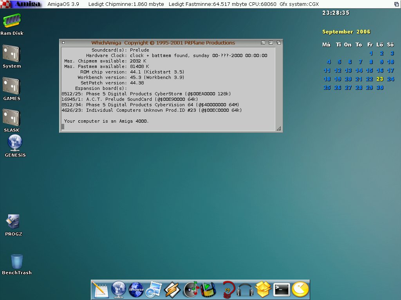The image size is (401, 300).
Task: Click the screen depth gadget at top right
Action: tap(396, 4)
